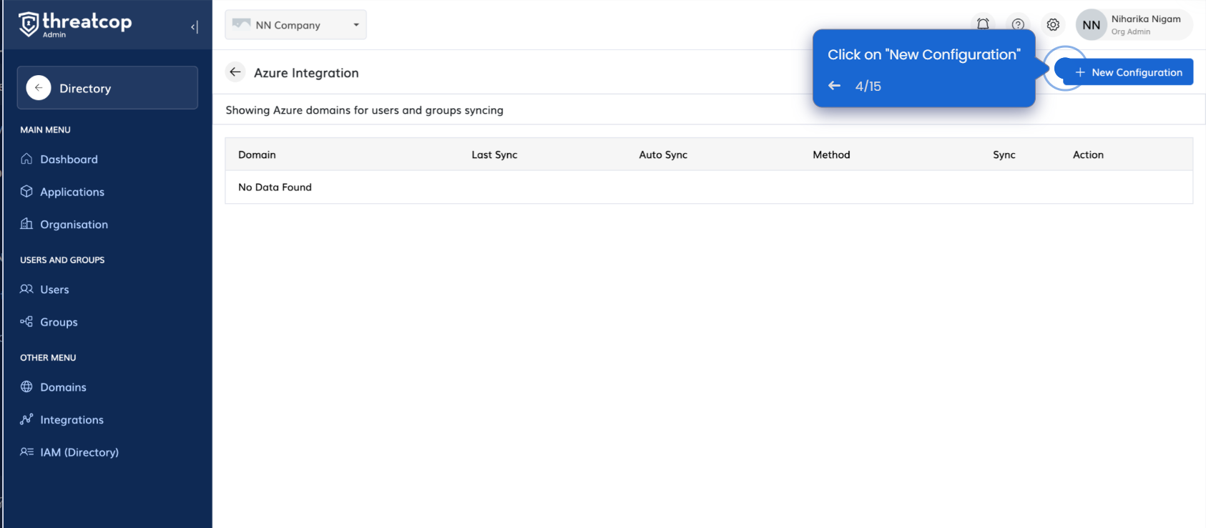
Task: Open Integrations from other menu
Action: pyautogui.click(x=72, y=420)
